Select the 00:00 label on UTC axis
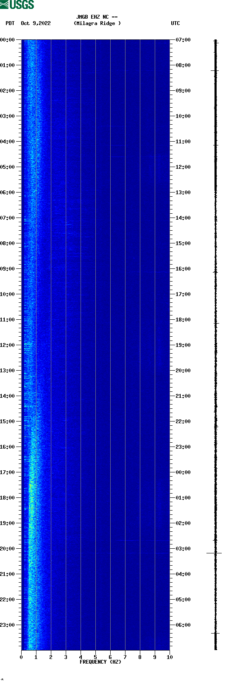 (x=183, y=472)
